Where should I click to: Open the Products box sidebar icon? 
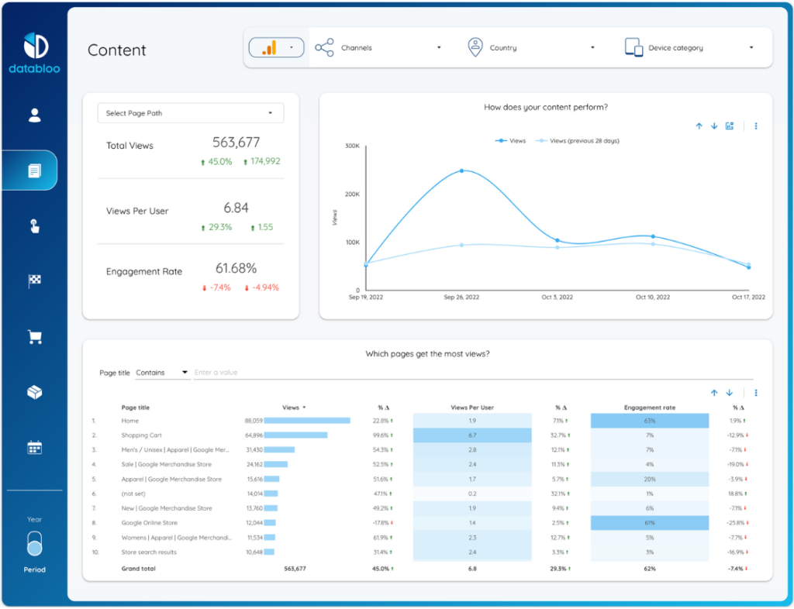click(x=34, y=392)
